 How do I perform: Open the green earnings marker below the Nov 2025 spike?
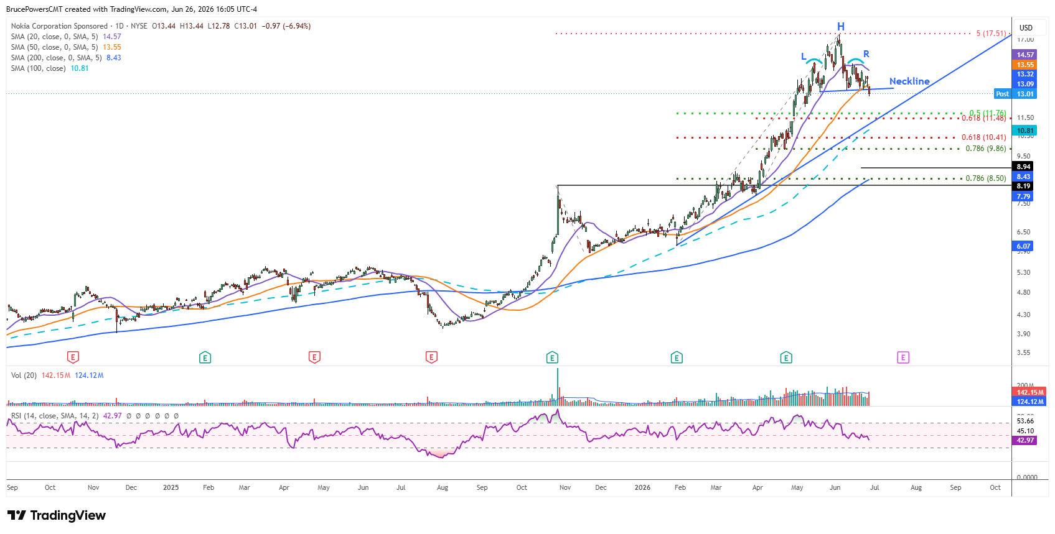coord(552,357)
